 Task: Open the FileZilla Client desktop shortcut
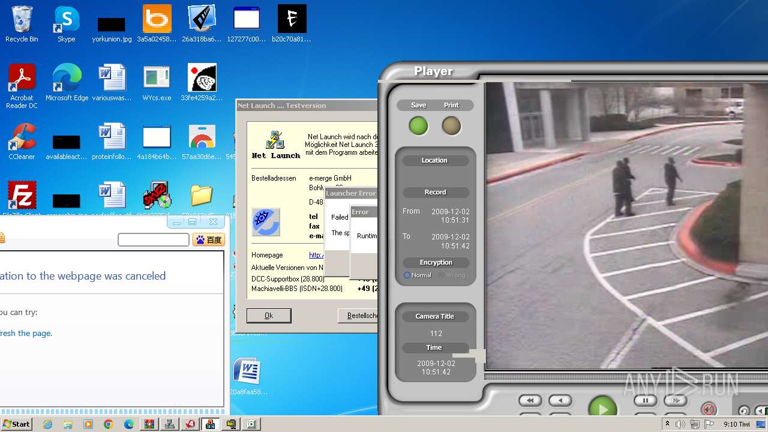[x=22, y=198]
